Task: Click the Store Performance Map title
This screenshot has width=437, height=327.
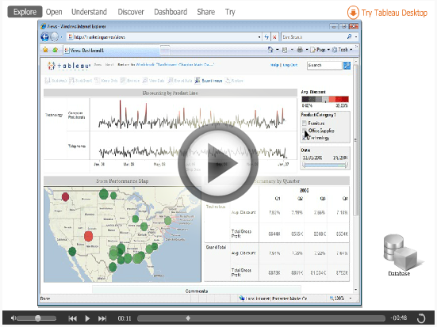Action: pos(122,181)
